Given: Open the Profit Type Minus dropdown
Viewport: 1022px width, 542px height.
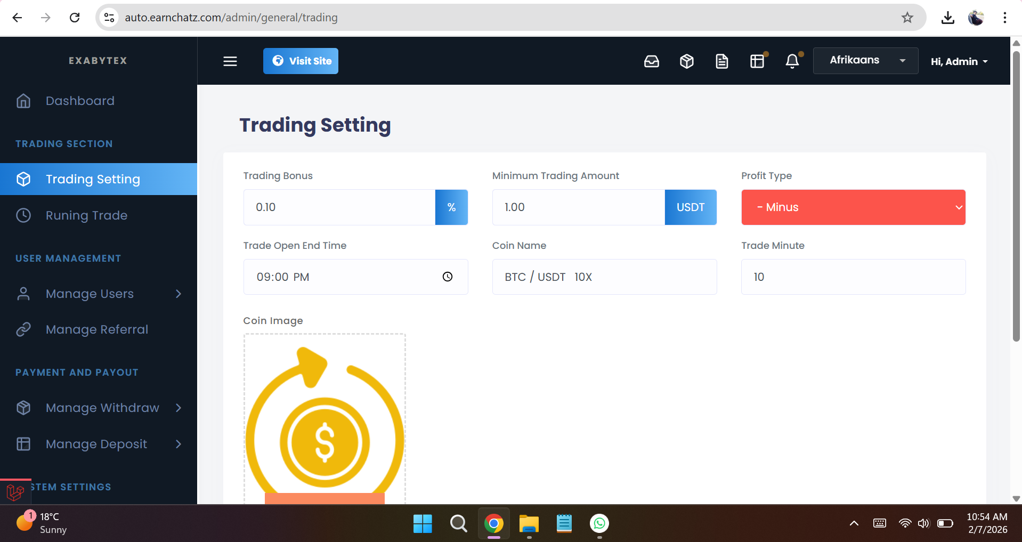Looking at the screenshot, I should point(853,207).
